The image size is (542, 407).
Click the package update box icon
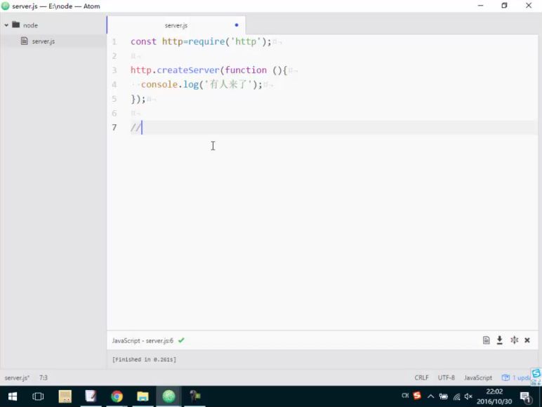click(505, 378)
